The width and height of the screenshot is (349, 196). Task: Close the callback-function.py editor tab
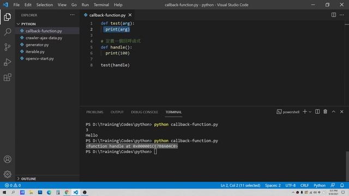pos(130,15)
